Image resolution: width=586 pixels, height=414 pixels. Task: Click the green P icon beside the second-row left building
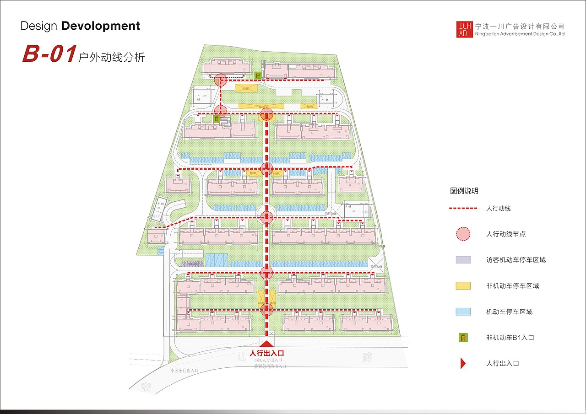click(x=216, y=118)
